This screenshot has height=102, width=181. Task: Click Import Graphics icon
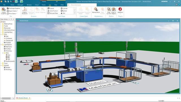pyautogui.click(x=4, y=11)
